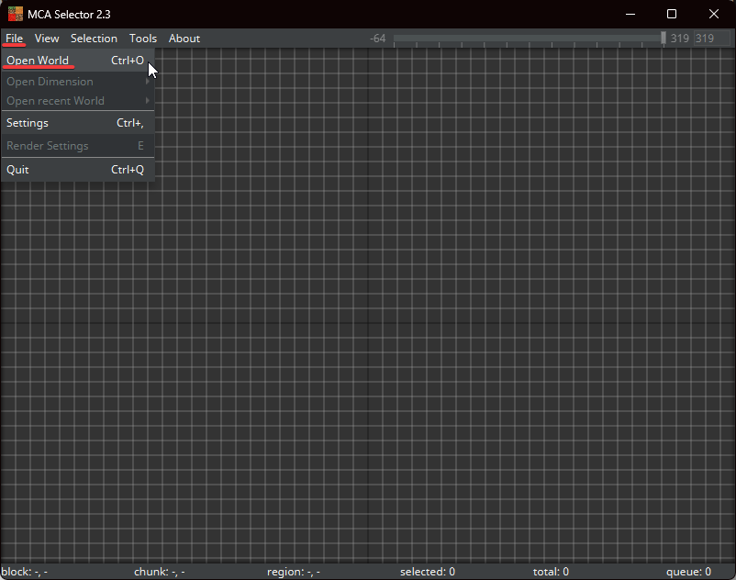Select the Render Settings menu entry

click(x=77, y=146)
